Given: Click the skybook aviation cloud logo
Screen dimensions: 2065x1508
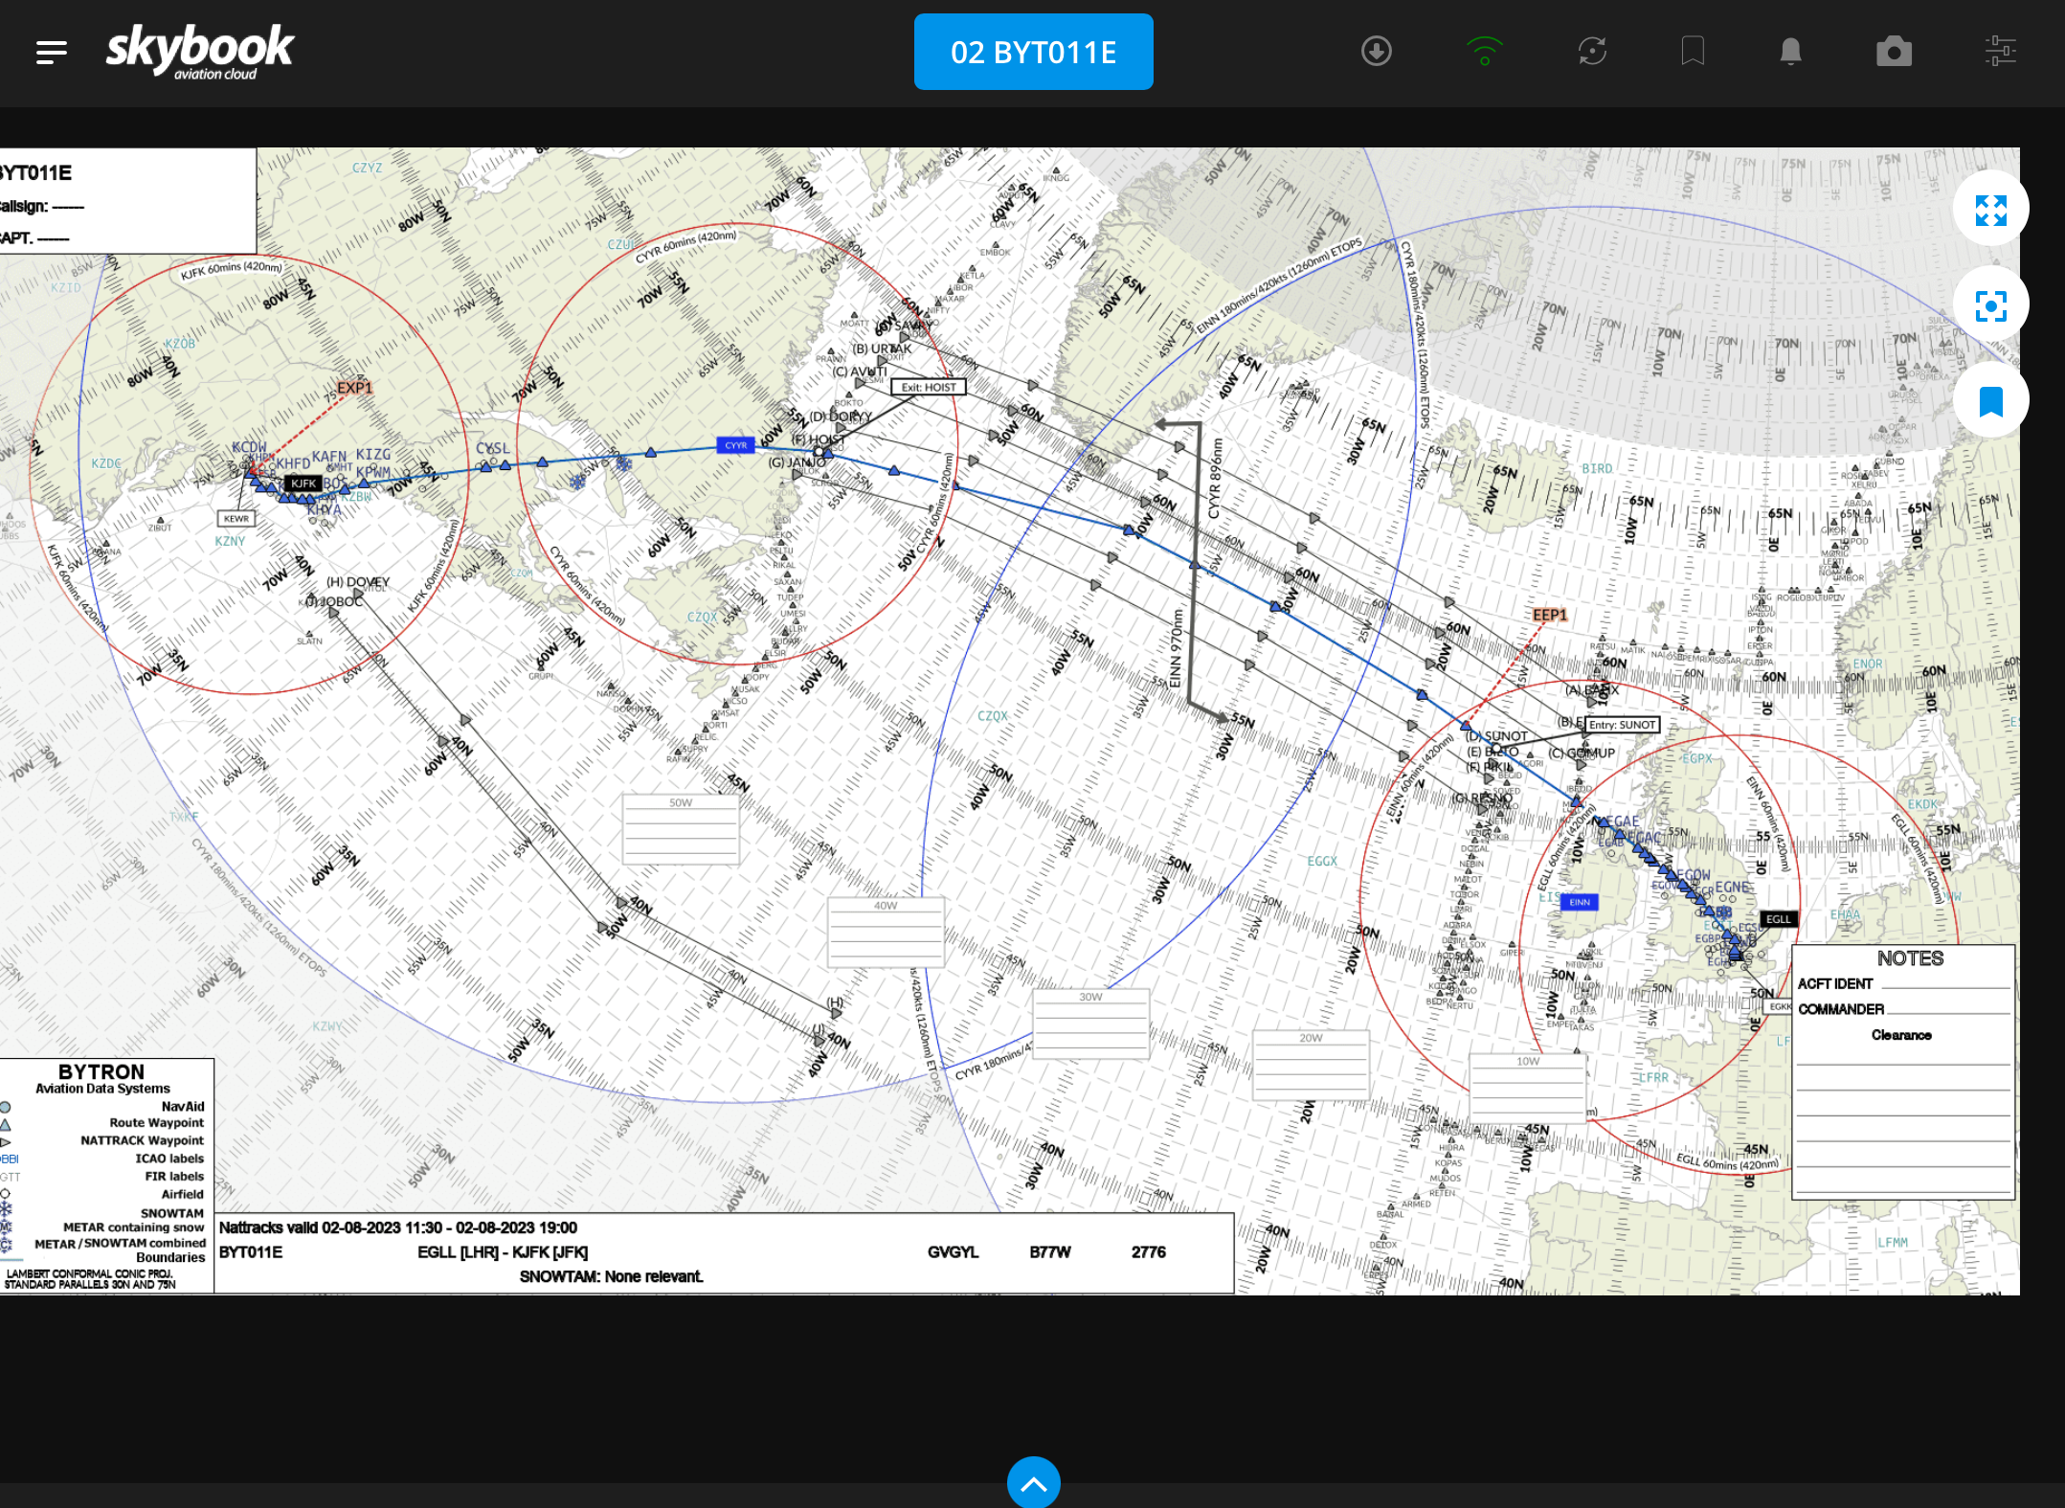Looking at the screenshot, I should click(x=199, y=52).
